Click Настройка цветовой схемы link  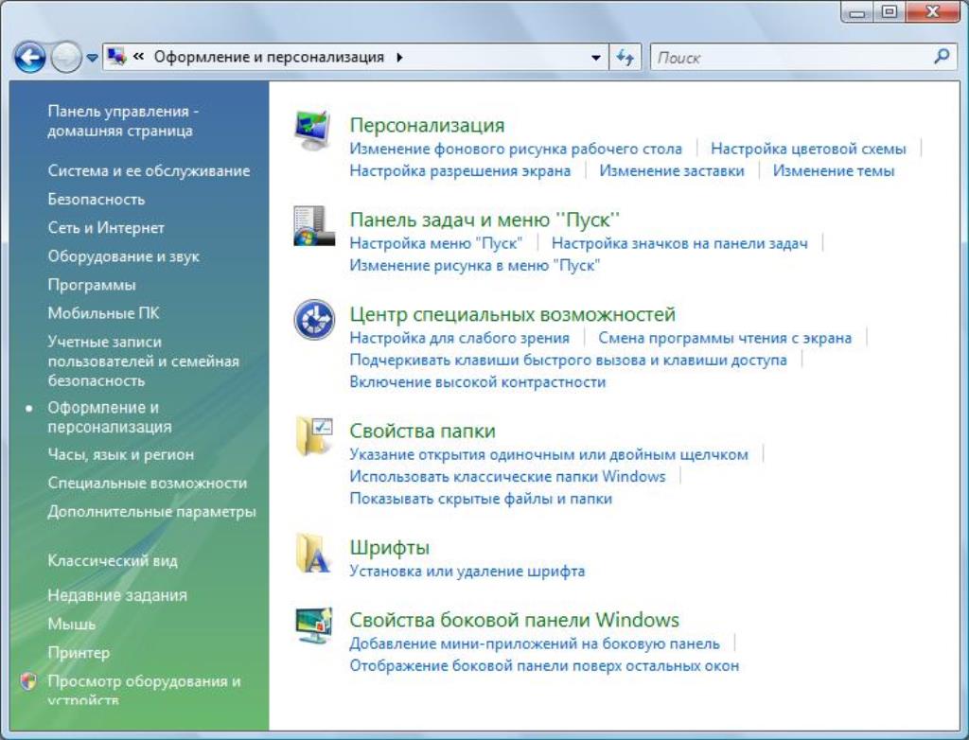pyautogui.click(x=808, y=149)
